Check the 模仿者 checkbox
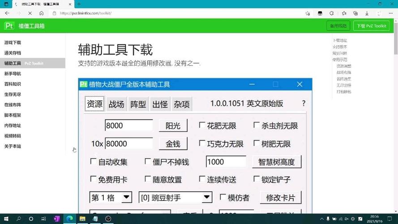 click(x=223, y=197)
